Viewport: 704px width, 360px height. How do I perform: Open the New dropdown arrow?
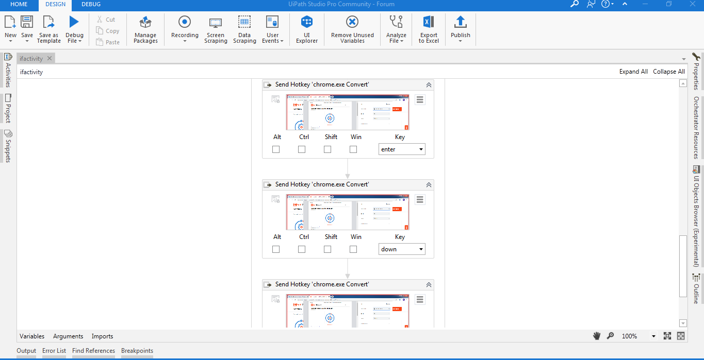tap(10, 41)
